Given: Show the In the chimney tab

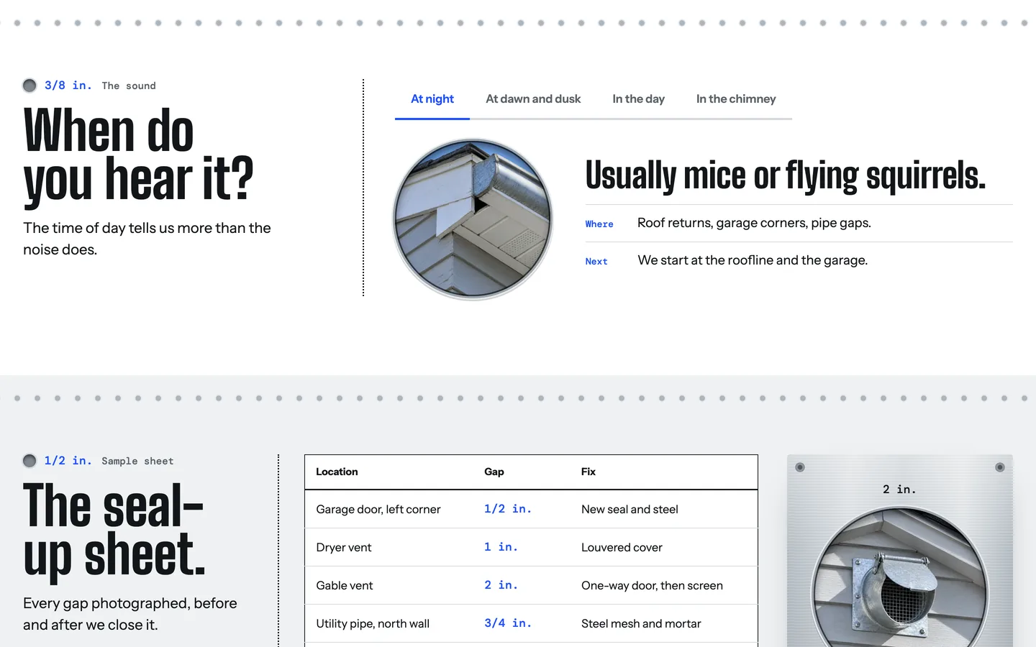Looking at the screenshot, I should [x=736, y=99].
